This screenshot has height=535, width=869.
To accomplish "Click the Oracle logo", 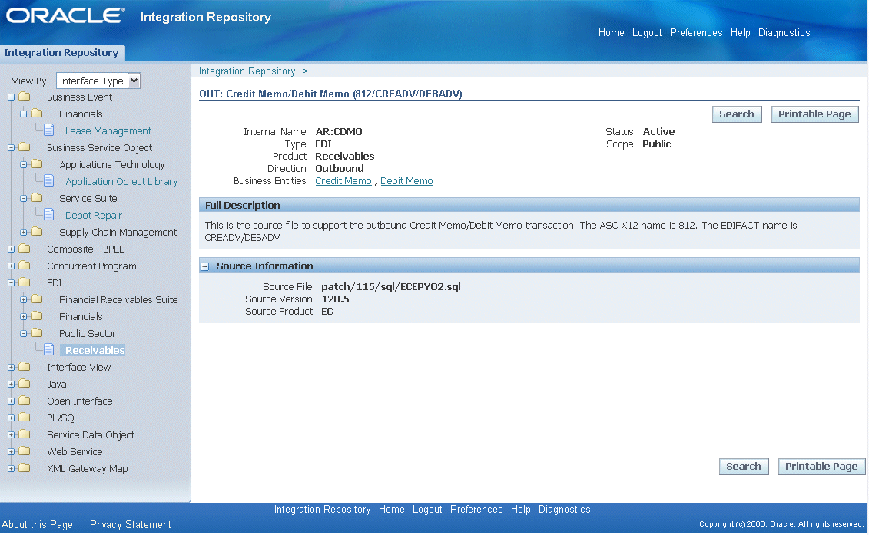I will [65, 15].
